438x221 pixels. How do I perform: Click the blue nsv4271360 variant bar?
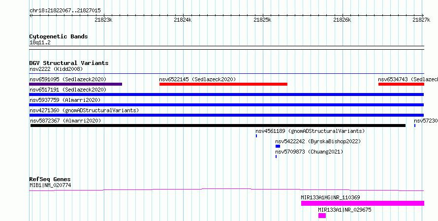coord(226,115)
